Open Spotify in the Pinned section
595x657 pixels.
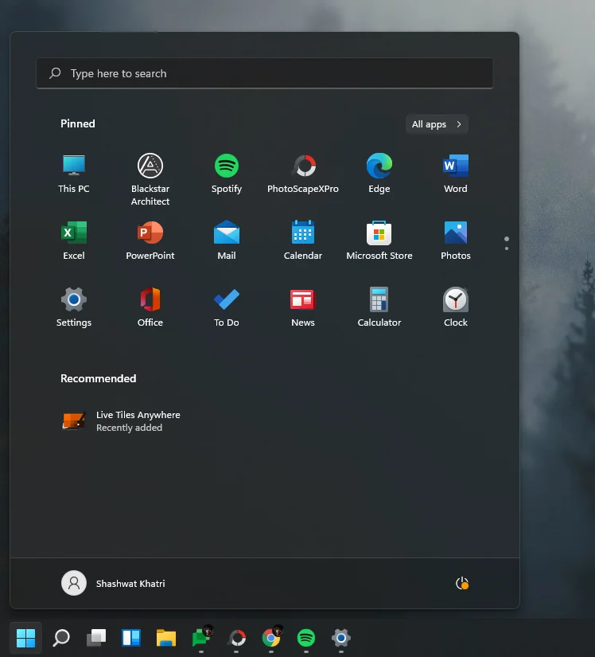click(227, 174)
